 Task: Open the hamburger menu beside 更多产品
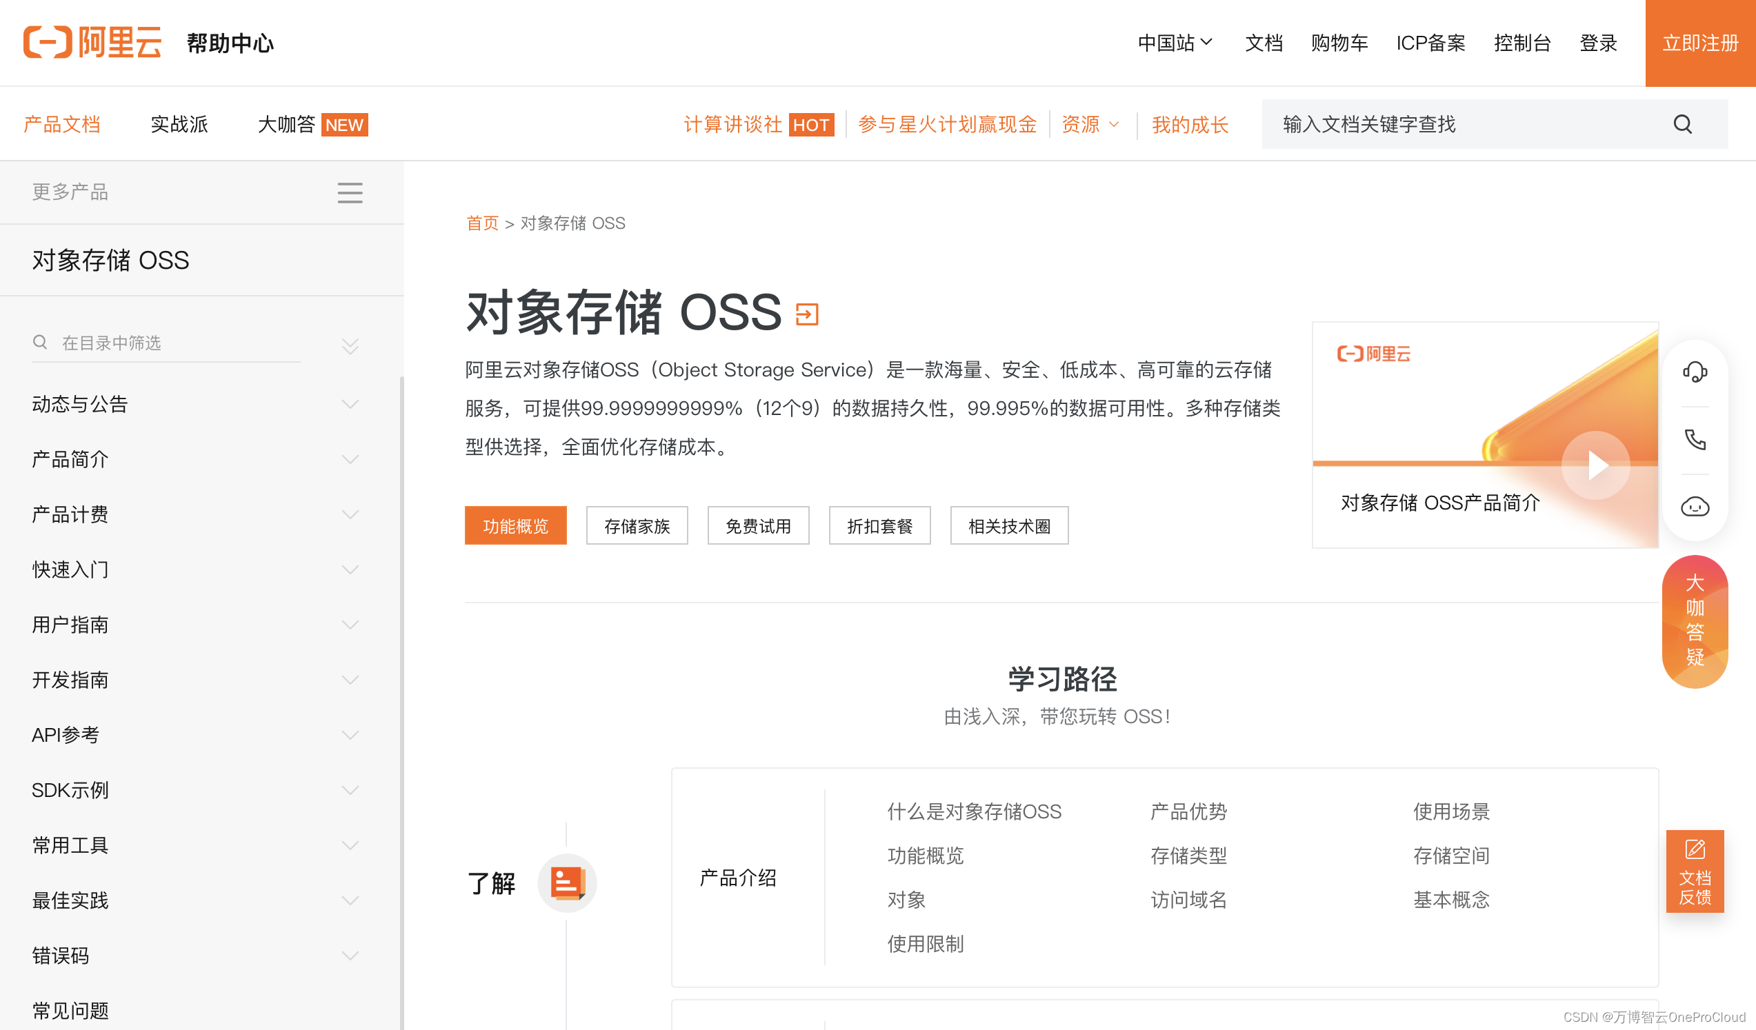(350, 192)
